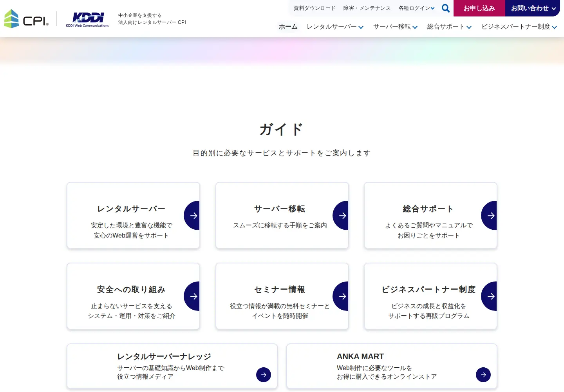The height and width of the screenshot is (392, 564).
Task: Expand レンタルサーバー navigation menu chevron
Action: click(x=361, y=27)
